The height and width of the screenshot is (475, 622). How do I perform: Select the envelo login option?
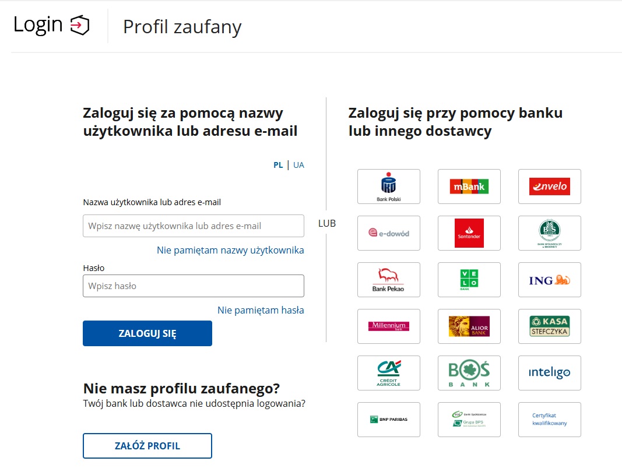pos(549,187)
